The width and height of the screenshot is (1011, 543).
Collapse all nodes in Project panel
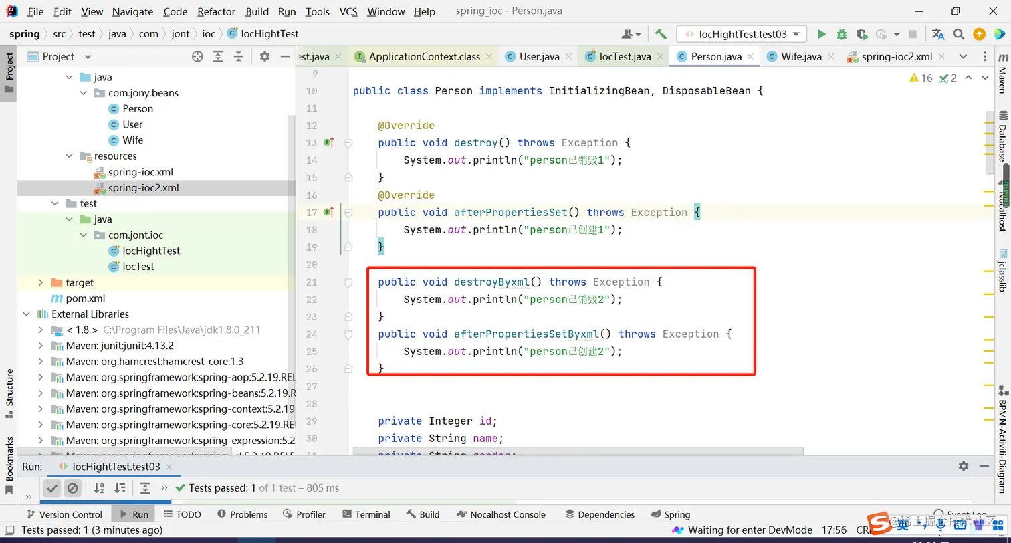tap(238, 57)
